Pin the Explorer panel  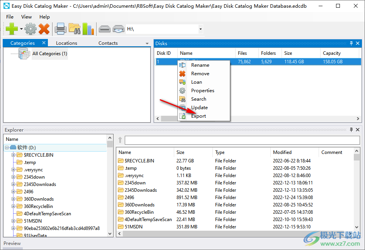351,130
